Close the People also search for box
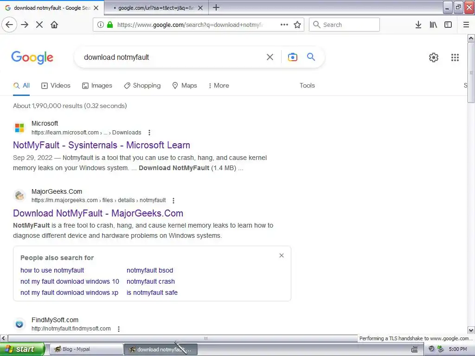Image resolution: width=475 pixels, height=356 pixels. click(282, 256)
